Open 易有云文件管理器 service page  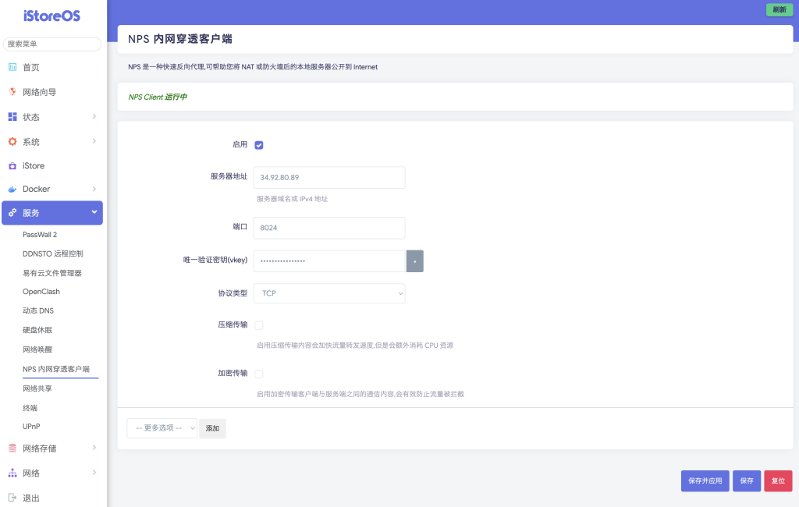52,273
